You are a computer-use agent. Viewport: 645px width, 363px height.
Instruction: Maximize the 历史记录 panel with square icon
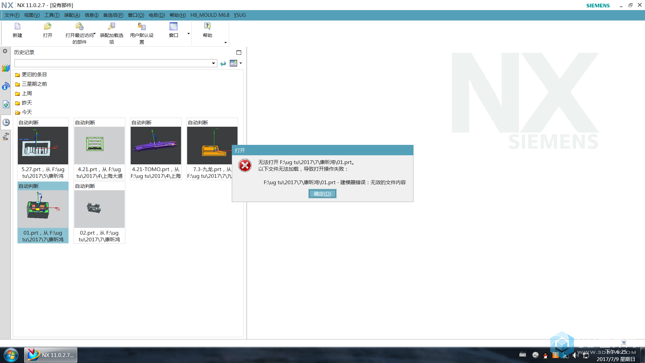(239, 52)
